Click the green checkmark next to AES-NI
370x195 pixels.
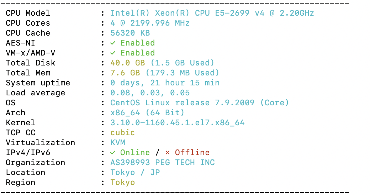coord(113,43)
